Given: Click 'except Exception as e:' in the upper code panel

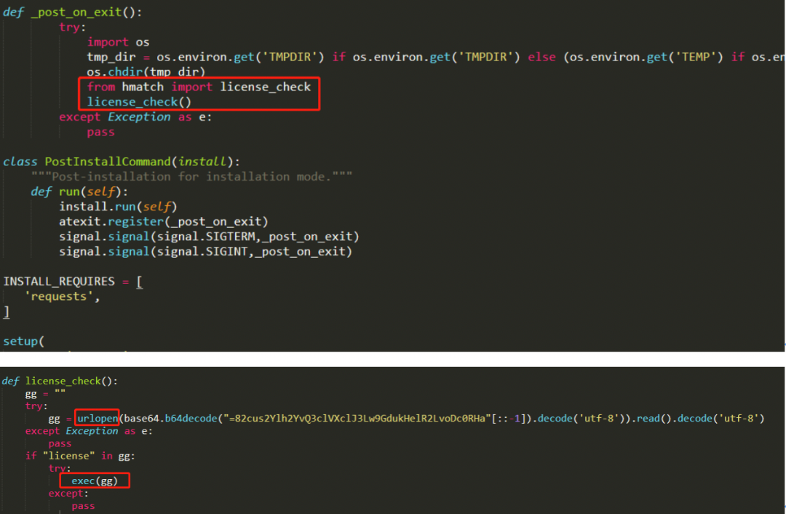Looking at the screenshot, I should click(x=135, y=116).
